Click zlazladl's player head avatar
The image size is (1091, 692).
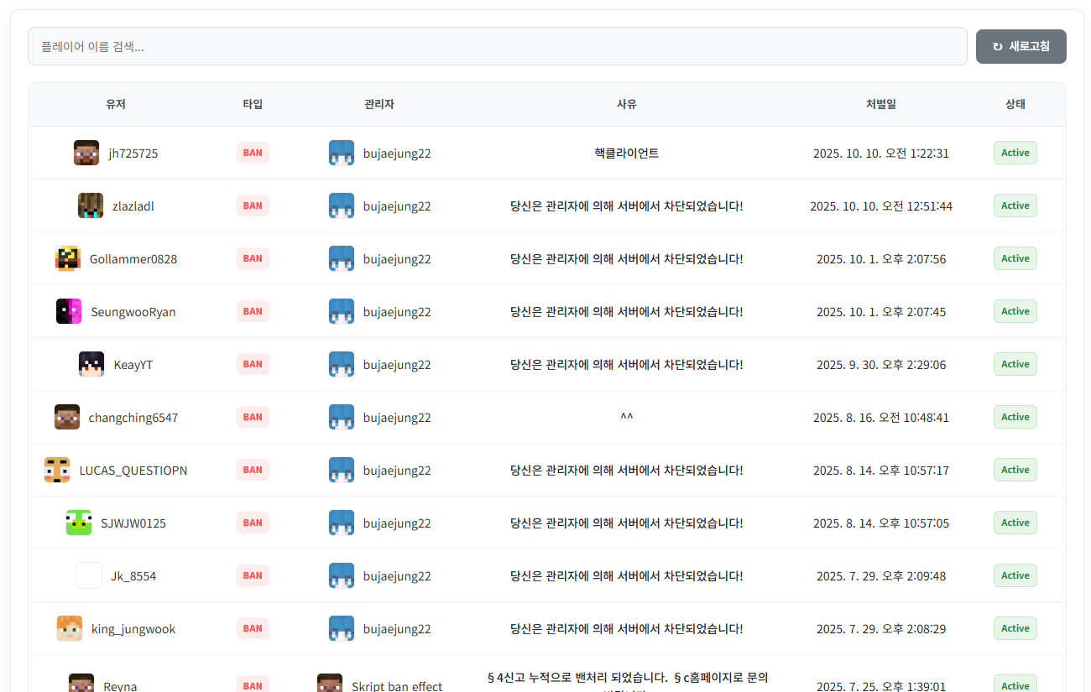tap(91, 206)
